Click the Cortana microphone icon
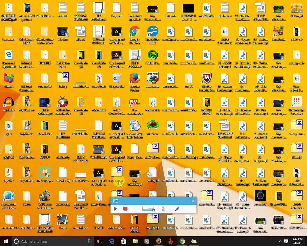 [x=89, y=241]
